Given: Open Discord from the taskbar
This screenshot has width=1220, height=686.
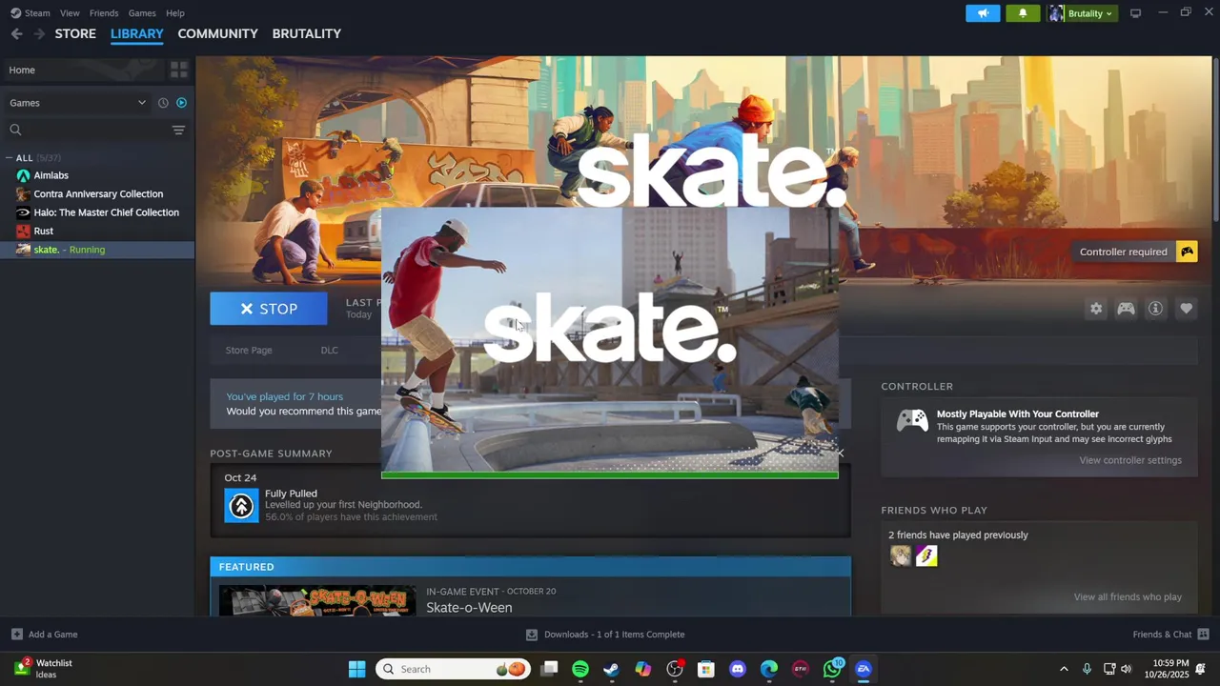Looking at the screenshot, I should (737, 669).
